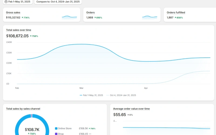Click the £30K axis label
Image resolution: width=216 pixels, height=135 pixels.
pos(9,53)
